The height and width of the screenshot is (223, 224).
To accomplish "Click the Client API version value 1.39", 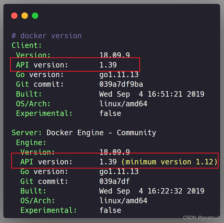I will pos(108,65).
